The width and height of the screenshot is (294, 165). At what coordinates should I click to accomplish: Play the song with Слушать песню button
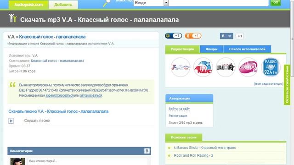tap(11, 121)
